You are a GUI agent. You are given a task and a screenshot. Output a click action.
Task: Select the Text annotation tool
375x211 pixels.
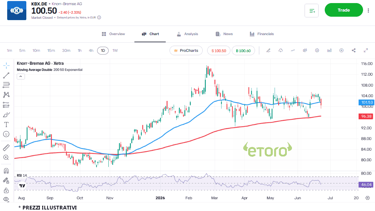6,124
